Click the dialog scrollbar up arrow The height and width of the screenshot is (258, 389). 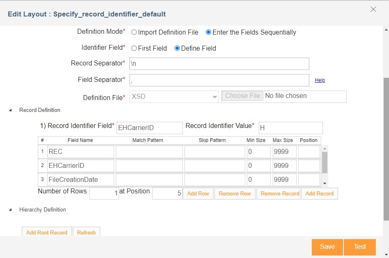coord(386,30)
